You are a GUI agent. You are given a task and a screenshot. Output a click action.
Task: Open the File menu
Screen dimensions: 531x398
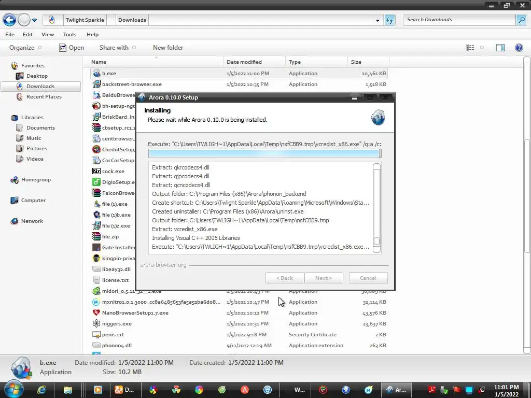[x=10, y=35]
